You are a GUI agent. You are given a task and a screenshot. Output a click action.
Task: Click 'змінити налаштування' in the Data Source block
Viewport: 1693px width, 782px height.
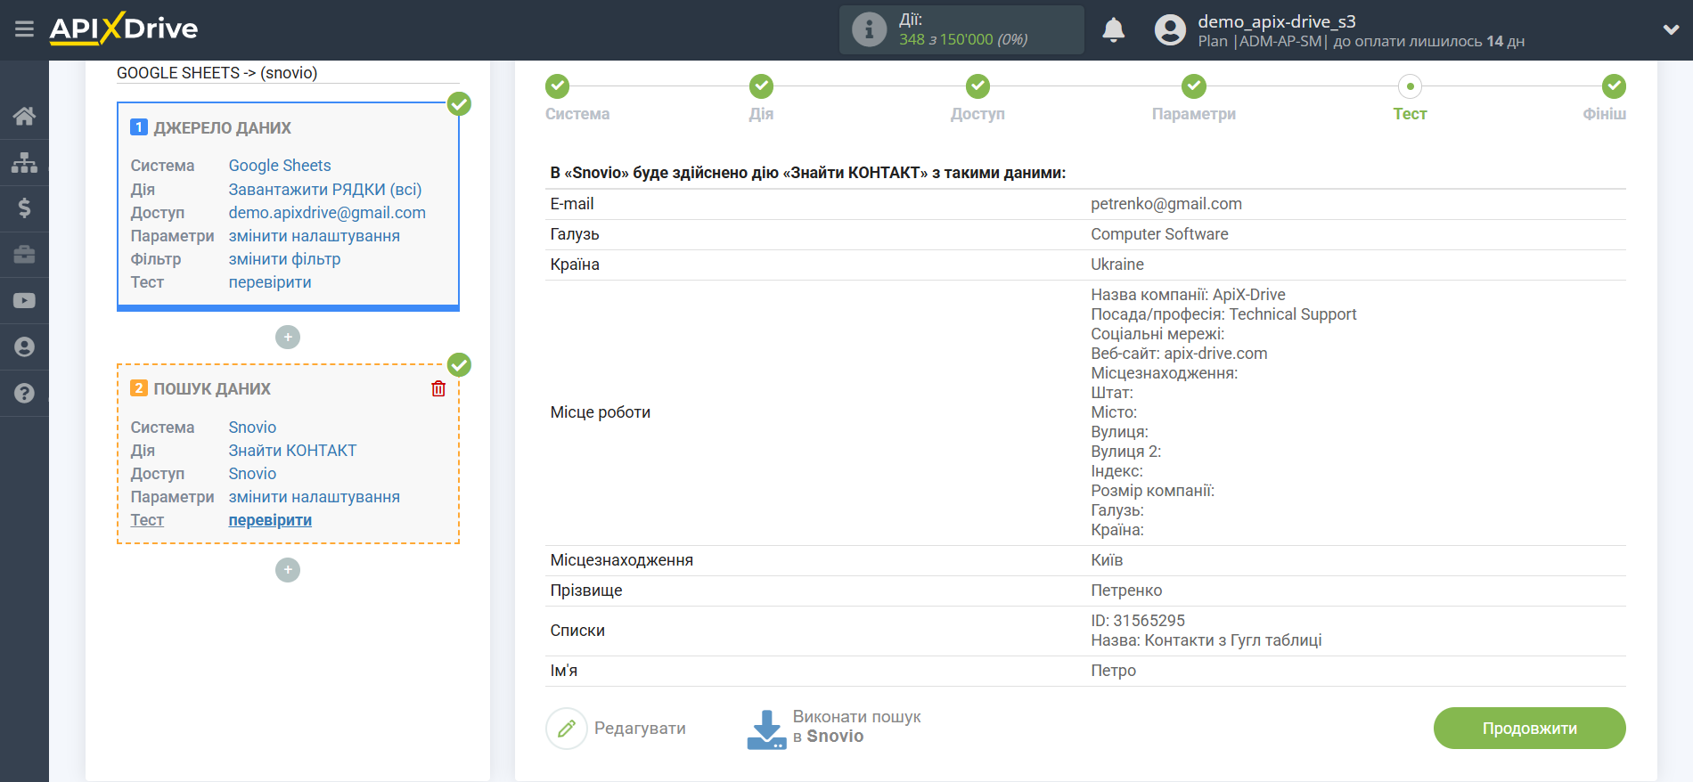[315, 236]
